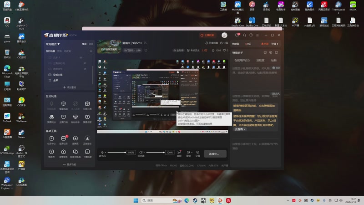Image resolution: width=364 pixels, height=205 pixels.
Task: Open 弹幕助手 panel settings gear icon
Action: [271, 52]
